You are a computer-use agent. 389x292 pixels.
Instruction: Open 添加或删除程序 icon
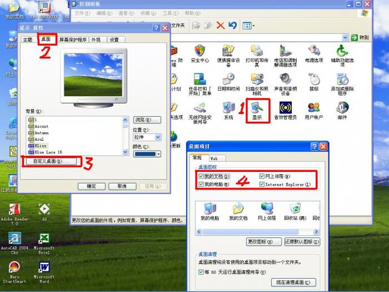pos(342,84)
